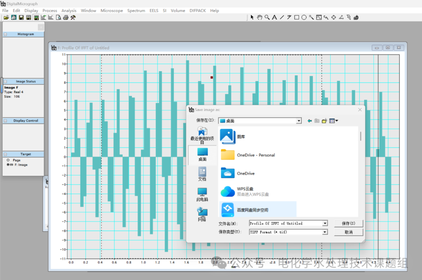422x280 pixels.
Task: Select the magnifier zoom tool
Action: point(267,17)
